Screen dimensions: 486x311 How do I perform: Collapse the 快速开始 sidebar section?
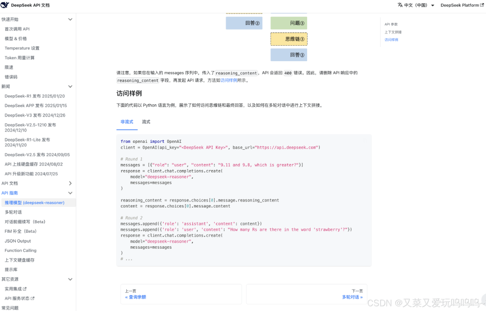[x=70, y=19]
